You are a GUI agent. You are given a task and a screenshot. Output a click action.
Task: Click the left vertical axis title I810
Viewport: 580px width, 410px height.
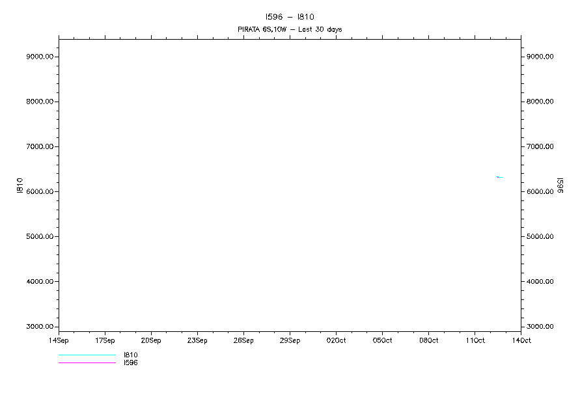[20, 185]
